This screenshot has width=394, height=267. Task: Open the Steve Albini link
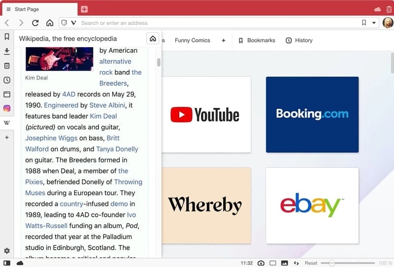(x=107, y=105)
